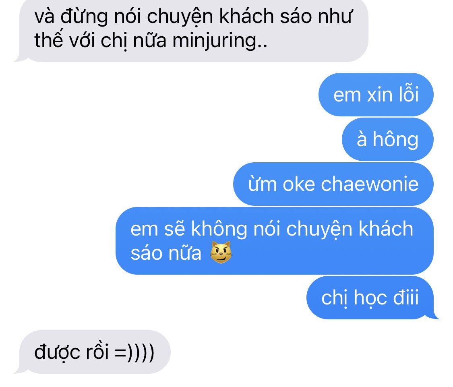
Task: Click the word "điii" in last sent message
Action: [x=406, y=298]
